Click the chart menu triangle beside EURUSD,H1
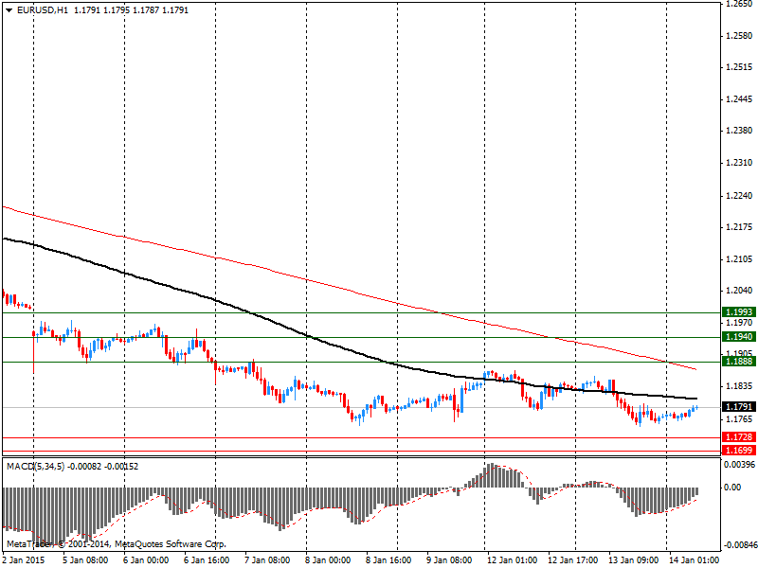 pos(9,10)
